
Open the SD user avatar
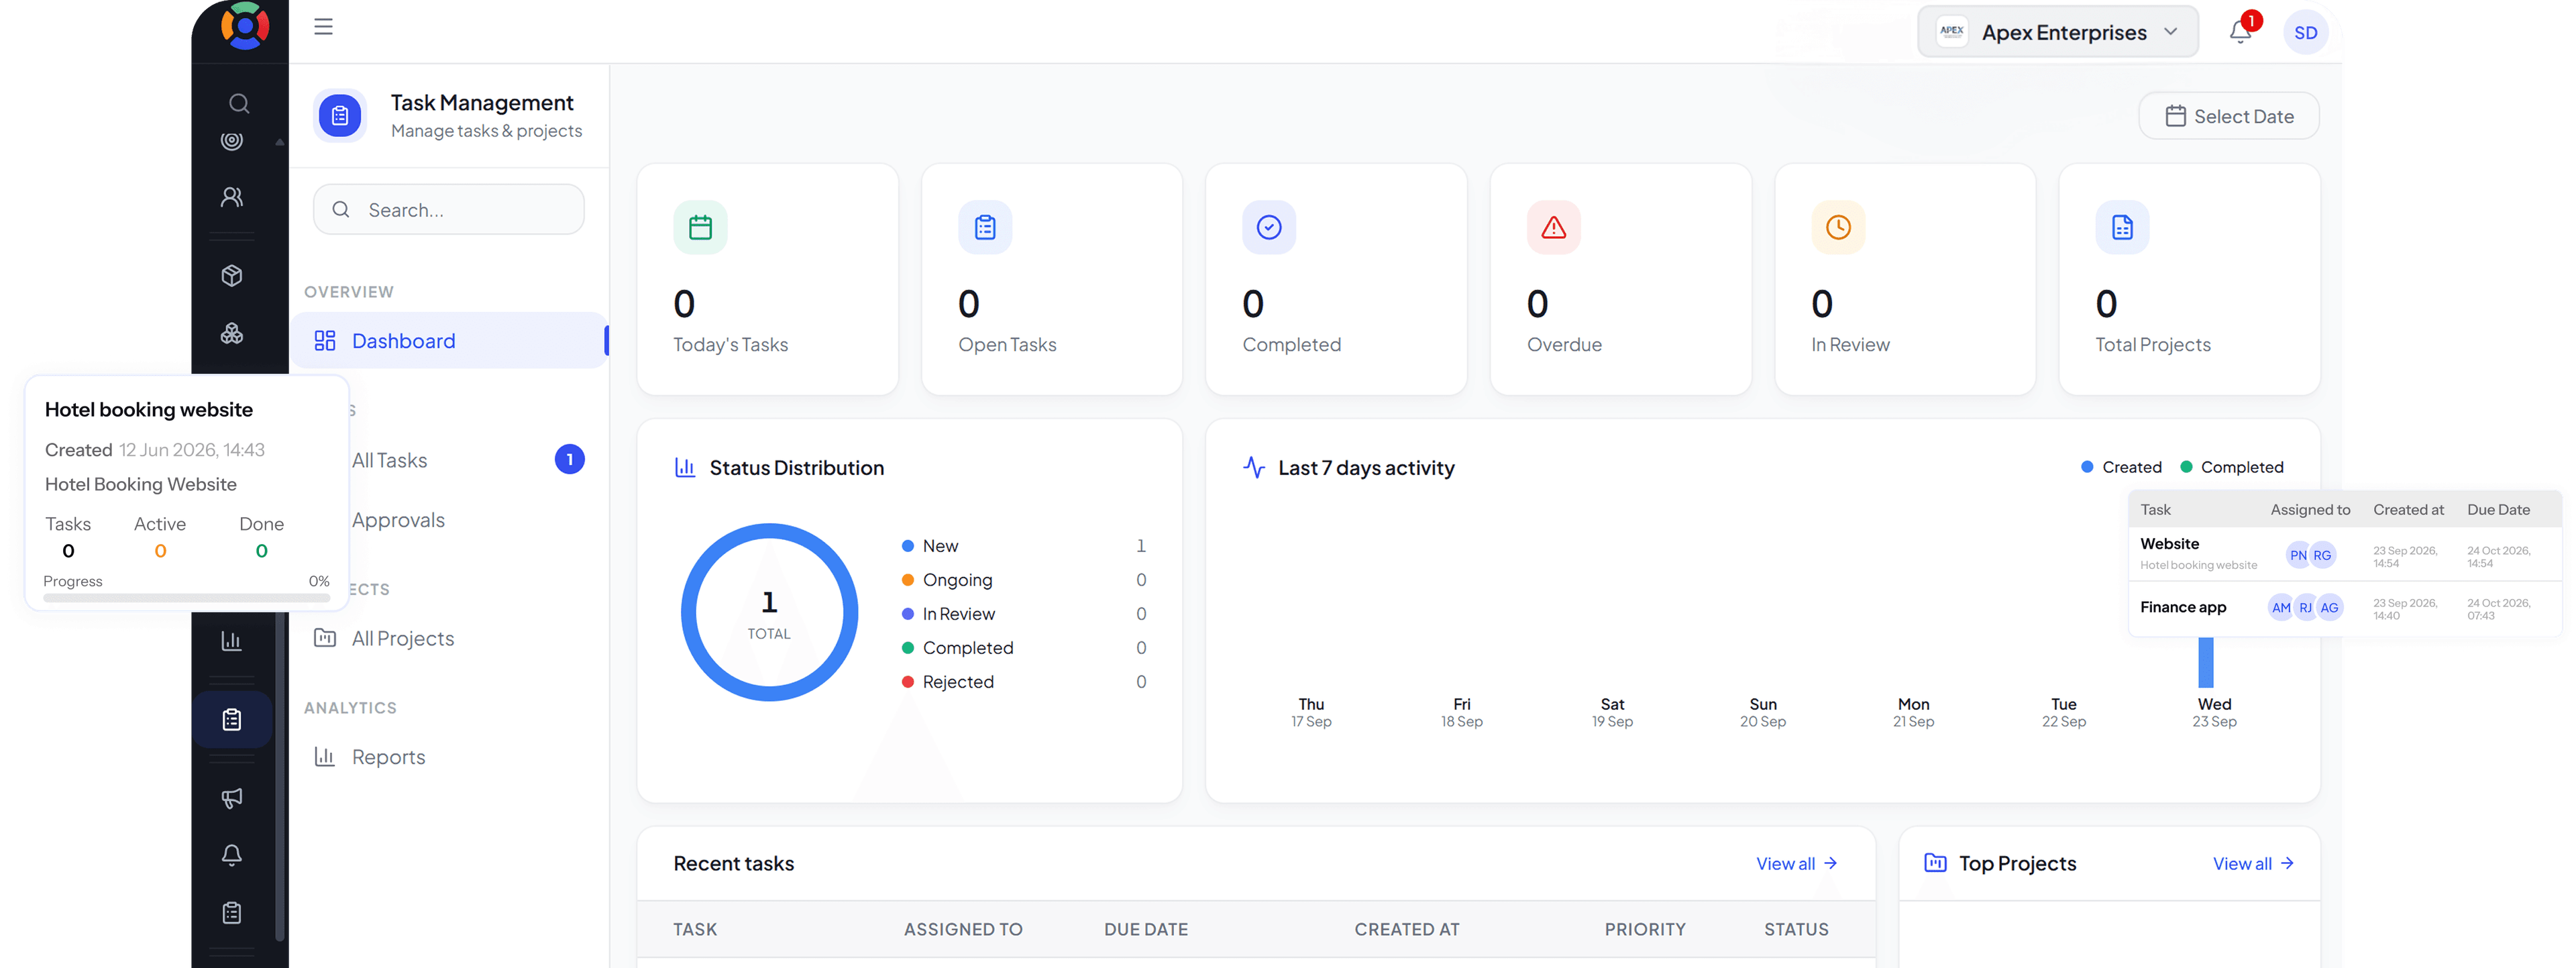2306,32
